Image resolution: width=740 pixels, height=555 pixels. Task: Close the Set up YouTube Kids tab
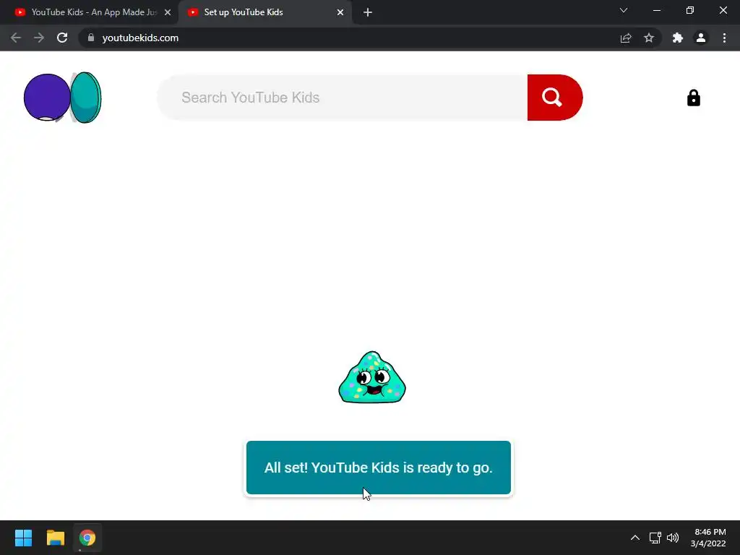tap(340, 12)
